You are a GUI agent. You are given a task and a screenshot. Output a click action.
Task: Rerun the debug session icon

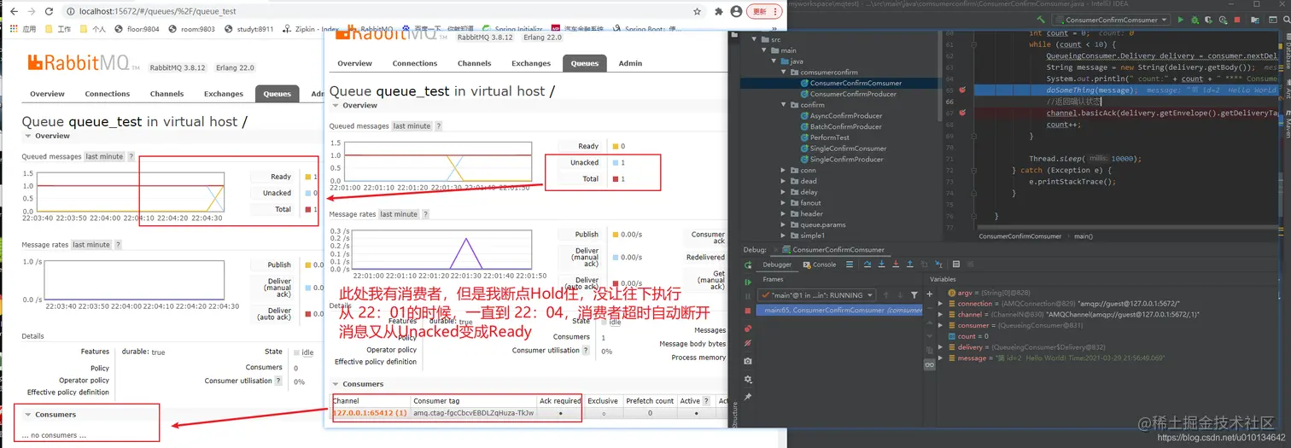pyautogui.click(x=748, y=265)
